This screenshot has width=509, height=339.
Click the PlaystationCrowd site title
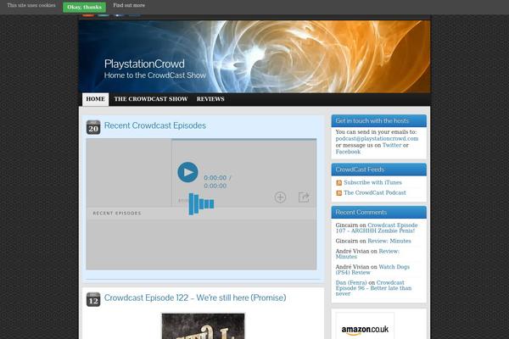click(x=144, y=64)
